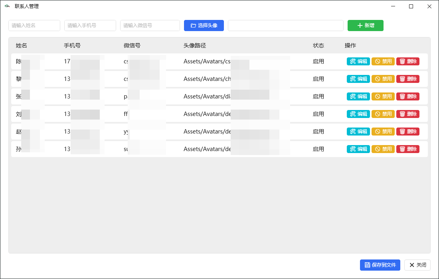Disable the contact in the 赵 row
Viewport: 439px width, 279px height.
(x=383, y=132)
